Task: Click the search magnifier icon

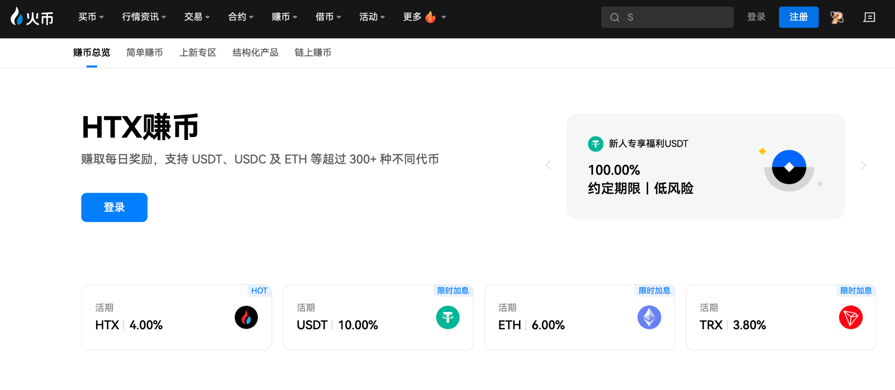Action: click(614, 17)
